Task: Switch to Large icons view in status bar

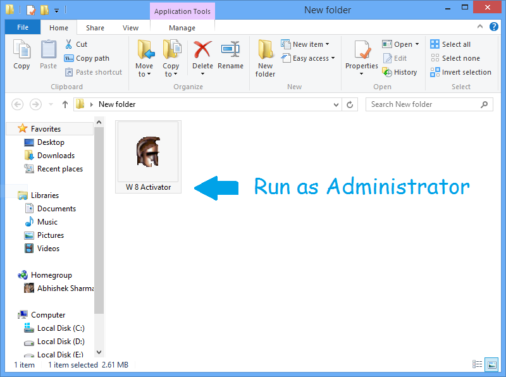Action: click(x=492, y=365)
